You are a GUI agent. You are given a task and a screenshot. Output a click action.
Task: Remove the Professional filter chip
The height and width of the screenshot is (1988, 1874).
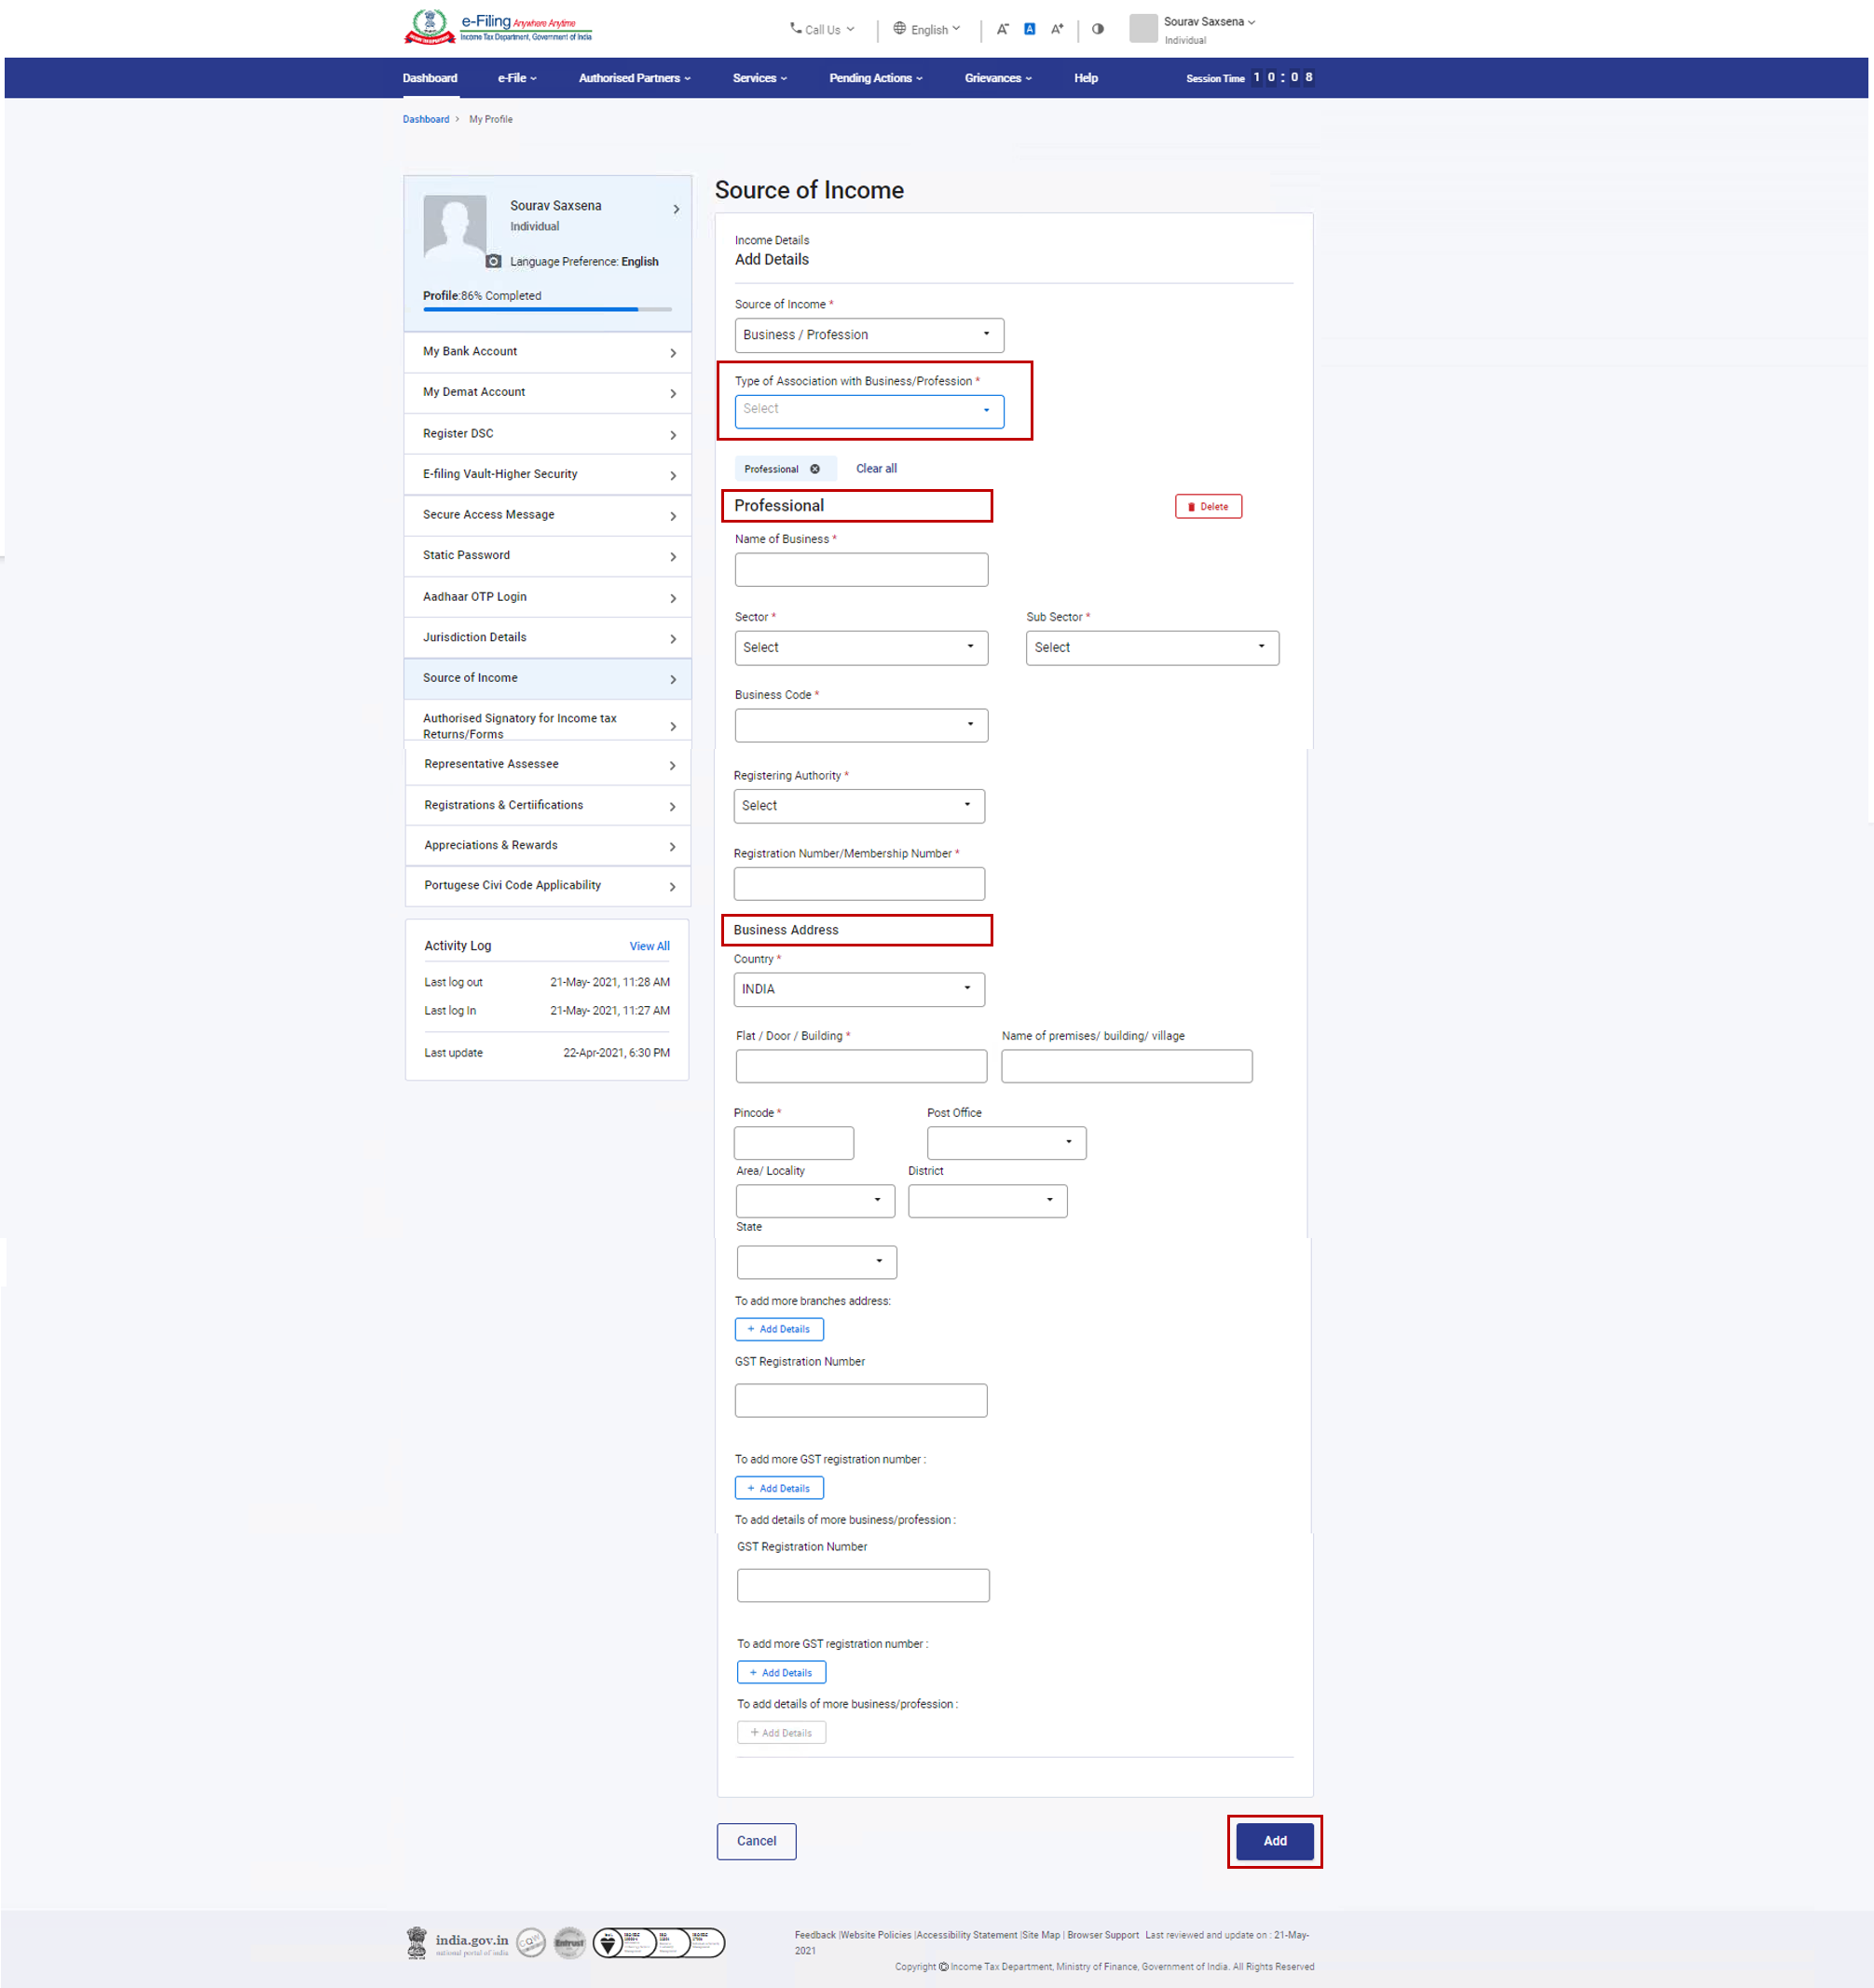tap(817, 468)
